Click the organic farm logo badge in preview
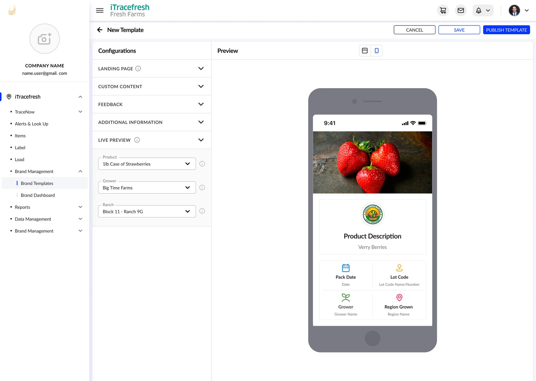The width and height of the screenshot is (536, 381). click(x=373, y=214)
